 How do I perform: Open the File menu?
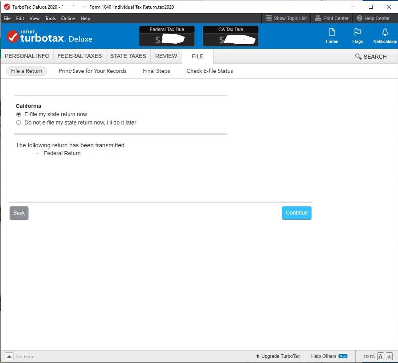[7, 19]
